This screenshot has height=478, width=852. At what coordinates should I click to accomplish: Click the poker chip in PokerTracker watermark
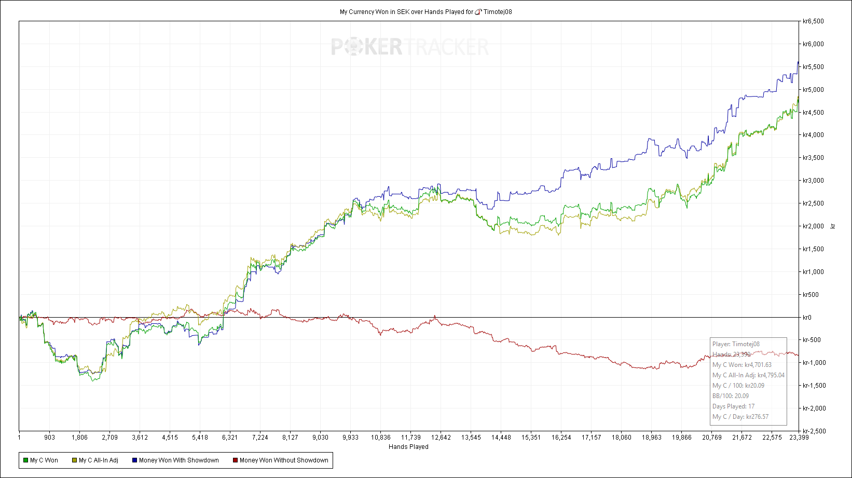[353, 47]
